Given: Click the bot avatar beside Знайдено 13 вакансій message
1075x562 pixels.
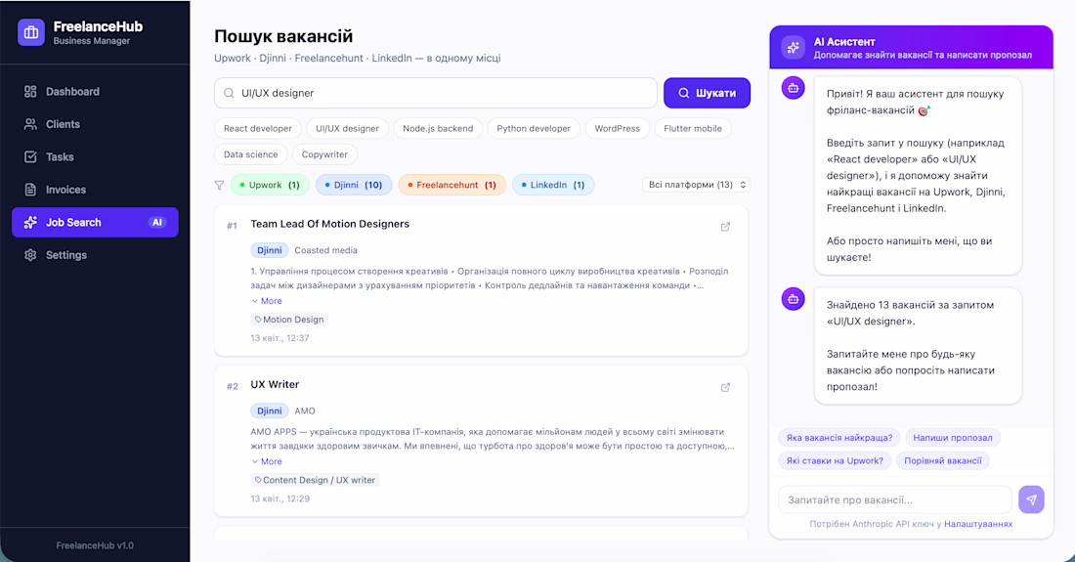Looking at the screenshot, I should 794,299.
